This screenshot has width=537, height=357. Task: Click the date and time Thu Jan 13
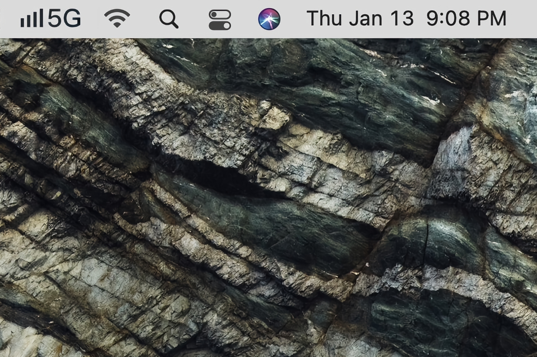coord(406,18)
